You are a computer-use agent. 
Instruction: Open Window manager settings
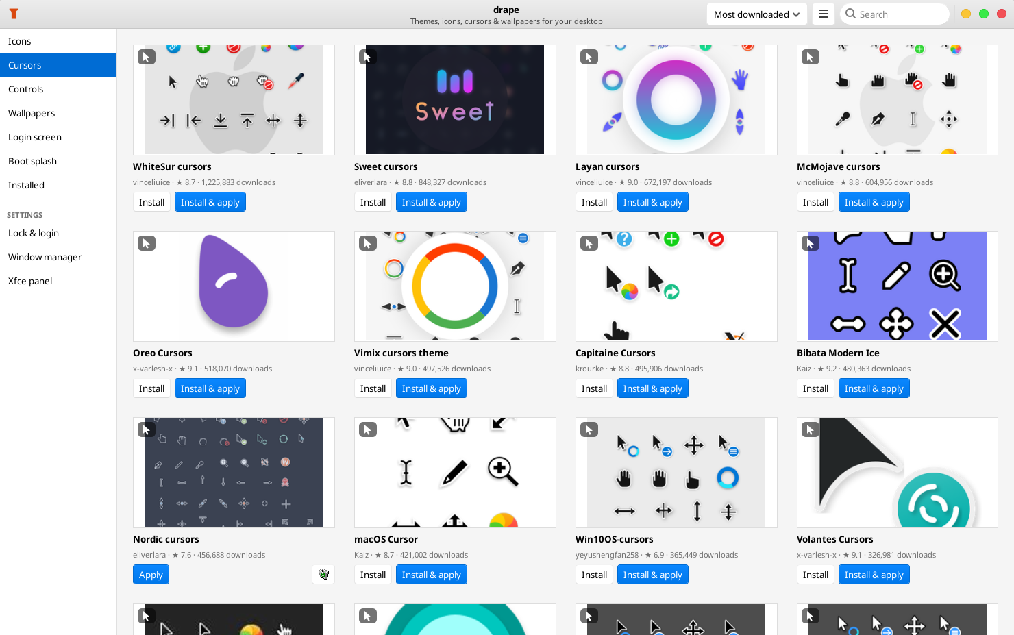(x=58, y=257)
